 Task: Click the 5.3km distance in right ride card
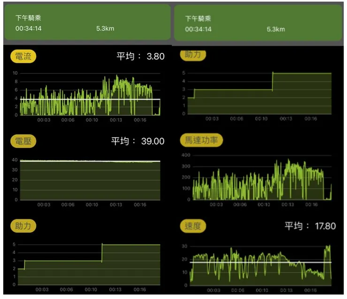tap(276, 29)
